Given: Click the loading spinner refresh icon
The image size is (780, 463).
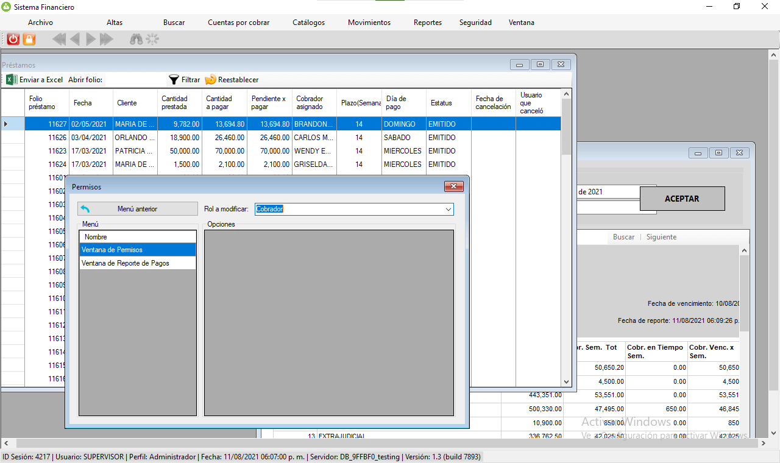Looking at the screenshot, I should [x=152, y=39].
